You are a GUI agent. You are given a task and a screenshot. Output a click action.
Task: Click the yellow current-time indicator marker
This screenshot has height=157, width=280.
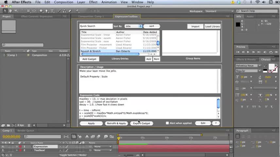point(118,138)
